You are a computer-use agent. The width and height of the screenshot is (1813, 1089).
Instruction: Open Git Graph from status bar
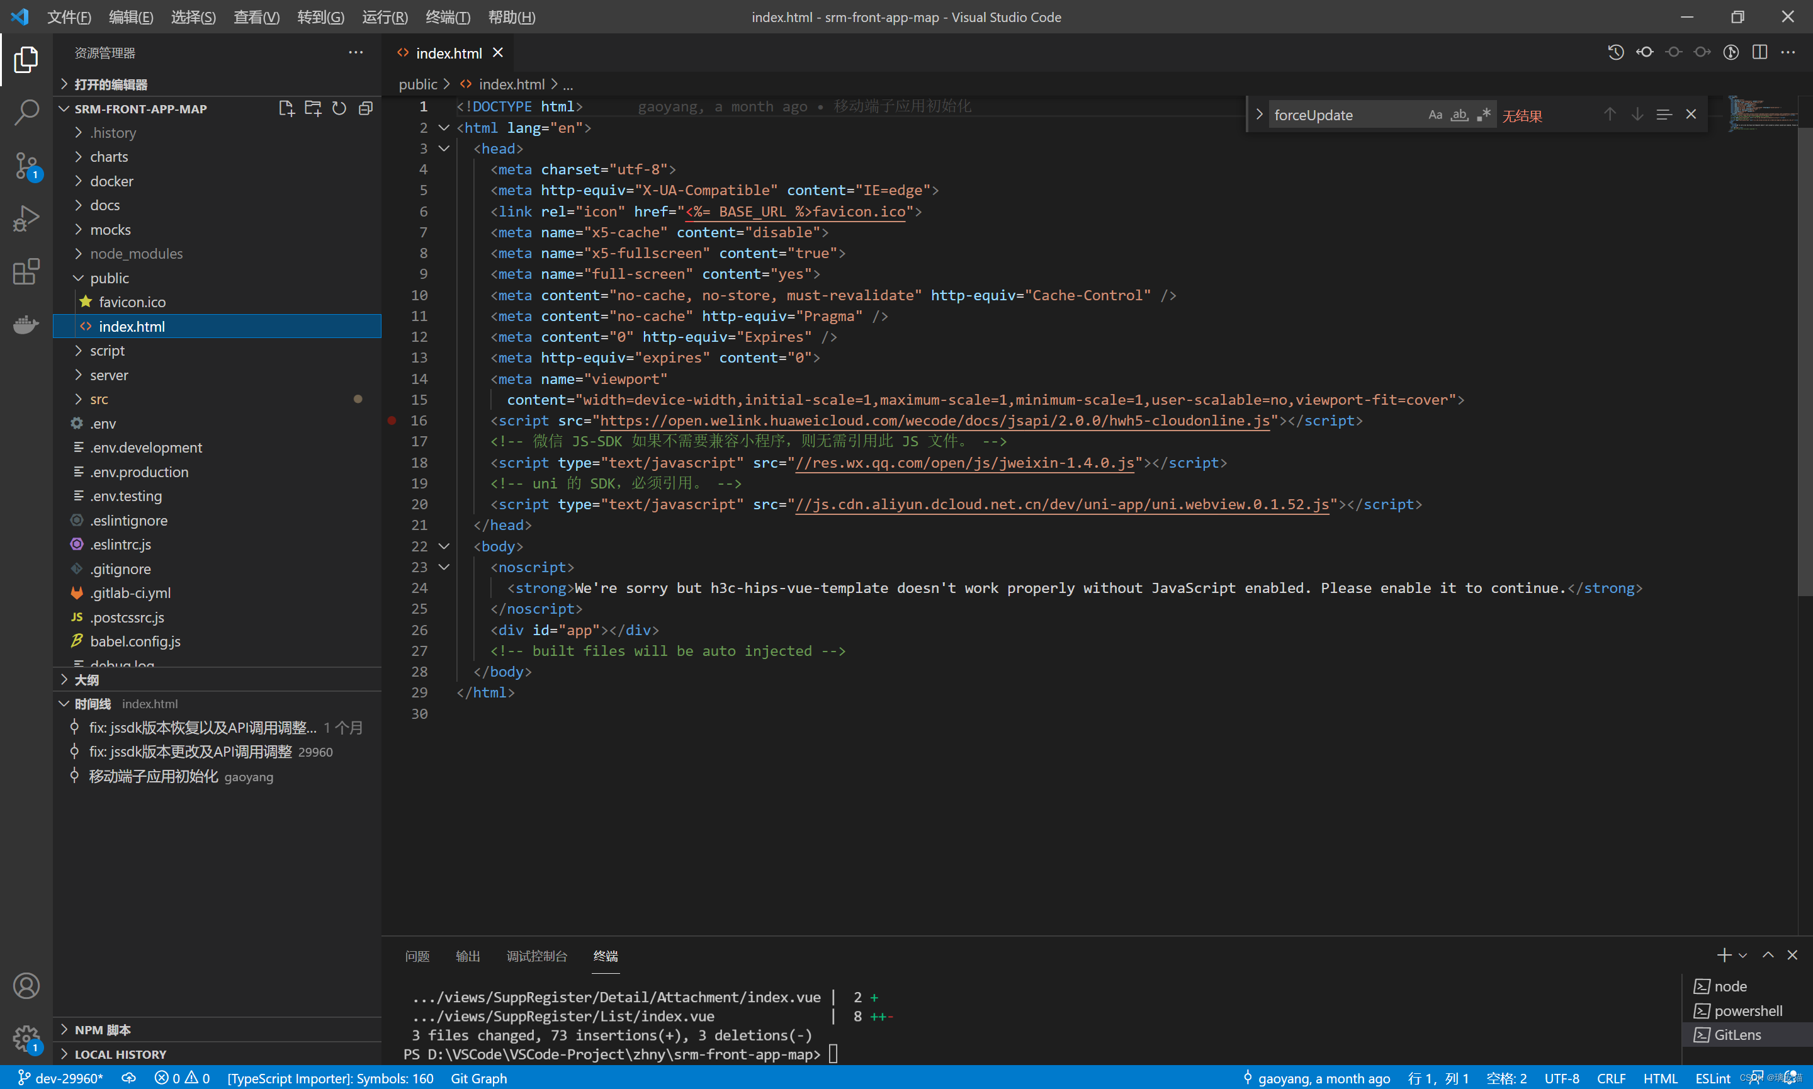478,1078
